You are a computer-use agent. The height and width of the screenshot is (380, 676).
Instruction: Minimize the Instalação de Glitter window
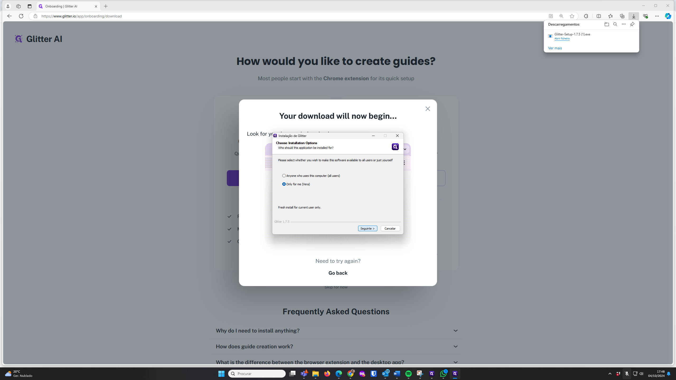[373, 136]
